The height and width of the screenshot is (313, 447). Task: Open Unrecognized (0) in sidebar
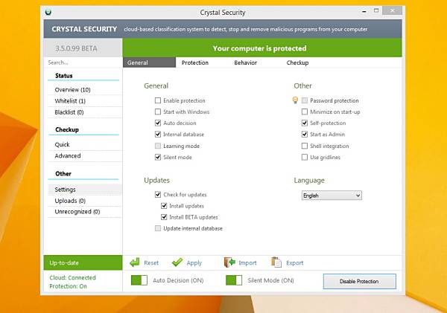tap(84, 212)
